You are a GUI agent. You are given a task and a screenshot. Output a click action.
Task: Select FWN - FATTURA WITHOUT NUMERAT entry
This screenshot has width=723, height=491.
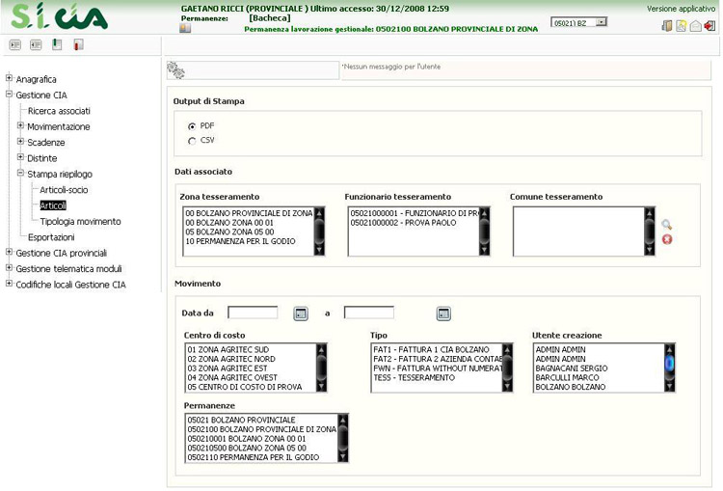(438, 368)
